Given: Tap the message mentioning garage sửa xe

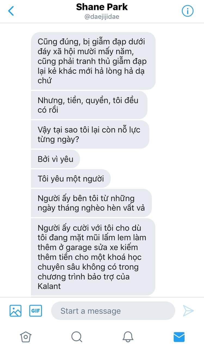Looking at the screenshot, I should point(93,257).
